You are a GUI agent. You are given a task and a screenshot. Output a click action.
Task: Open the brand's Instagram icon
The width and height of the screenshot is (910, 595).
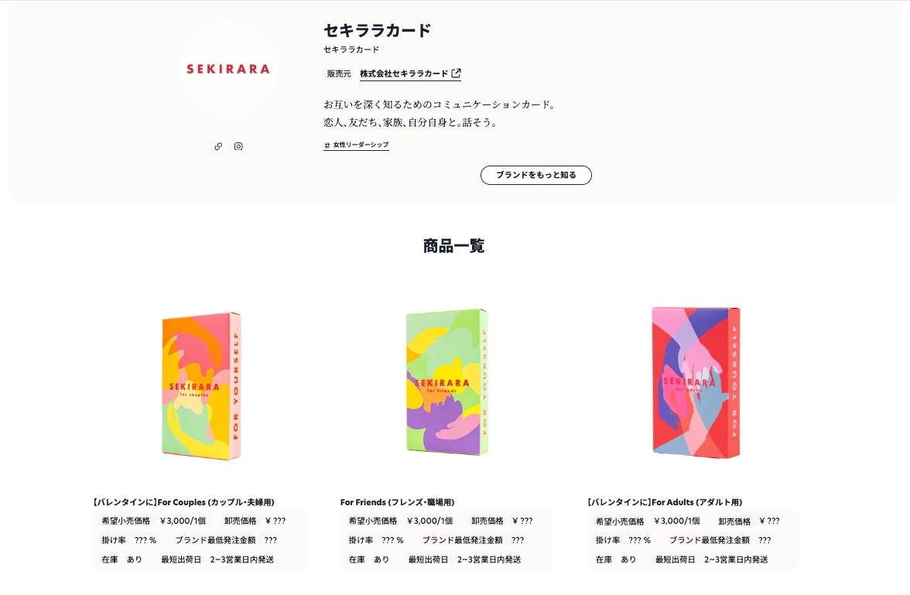238,146
